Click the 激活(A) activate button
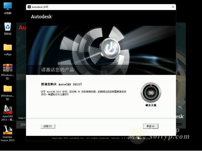Image resolution: width=202 pixels, height=151 pixels. pyautogui.click(x=150, y=126)
